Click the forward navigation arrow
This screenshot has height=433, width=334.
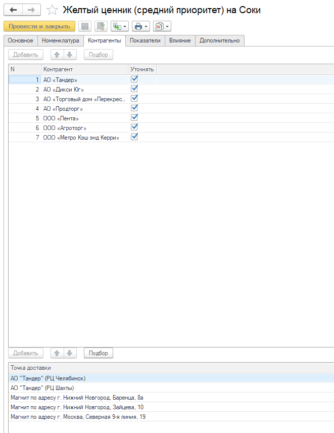tap(31, 10)
